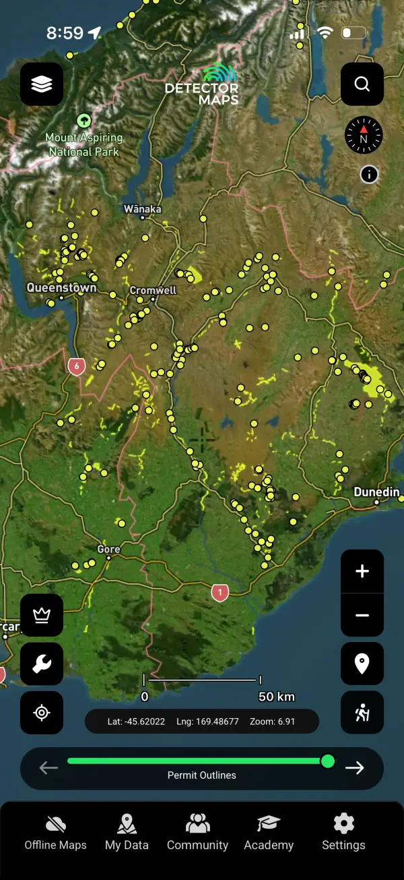This screenshot has width=404, height=880.
Task: Tap the Wi-Fi status icon
Action: (326, 32)
